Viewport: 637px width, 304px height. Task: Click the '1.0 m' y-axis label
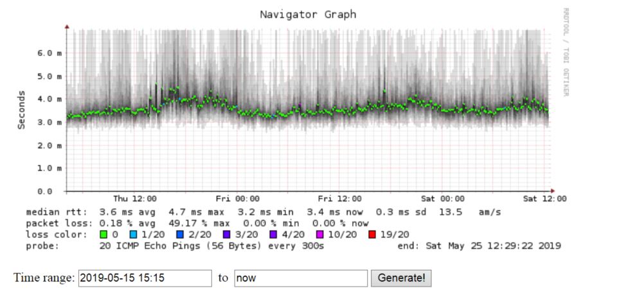click(50, 168)
